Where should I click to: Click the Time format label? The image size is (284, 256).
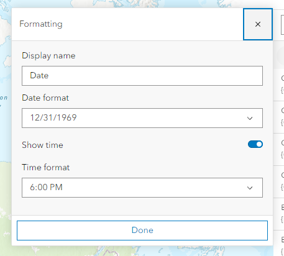[x=46, y=167]
